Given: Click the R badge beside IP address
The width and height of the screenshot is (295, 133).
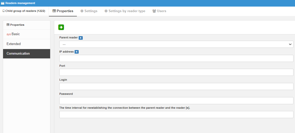Looking at the screenshot, I should [77, 52].
